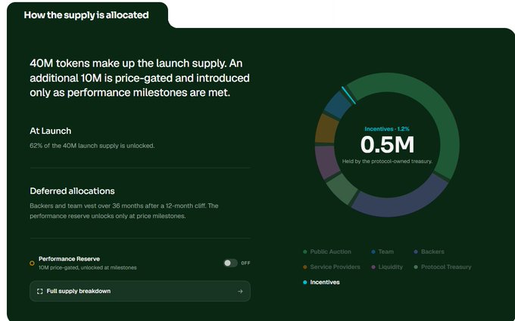Viewport: 515px width, 321px height.
Task: Click the slate-blue Backers donut segment
Action: pos(399,204)
